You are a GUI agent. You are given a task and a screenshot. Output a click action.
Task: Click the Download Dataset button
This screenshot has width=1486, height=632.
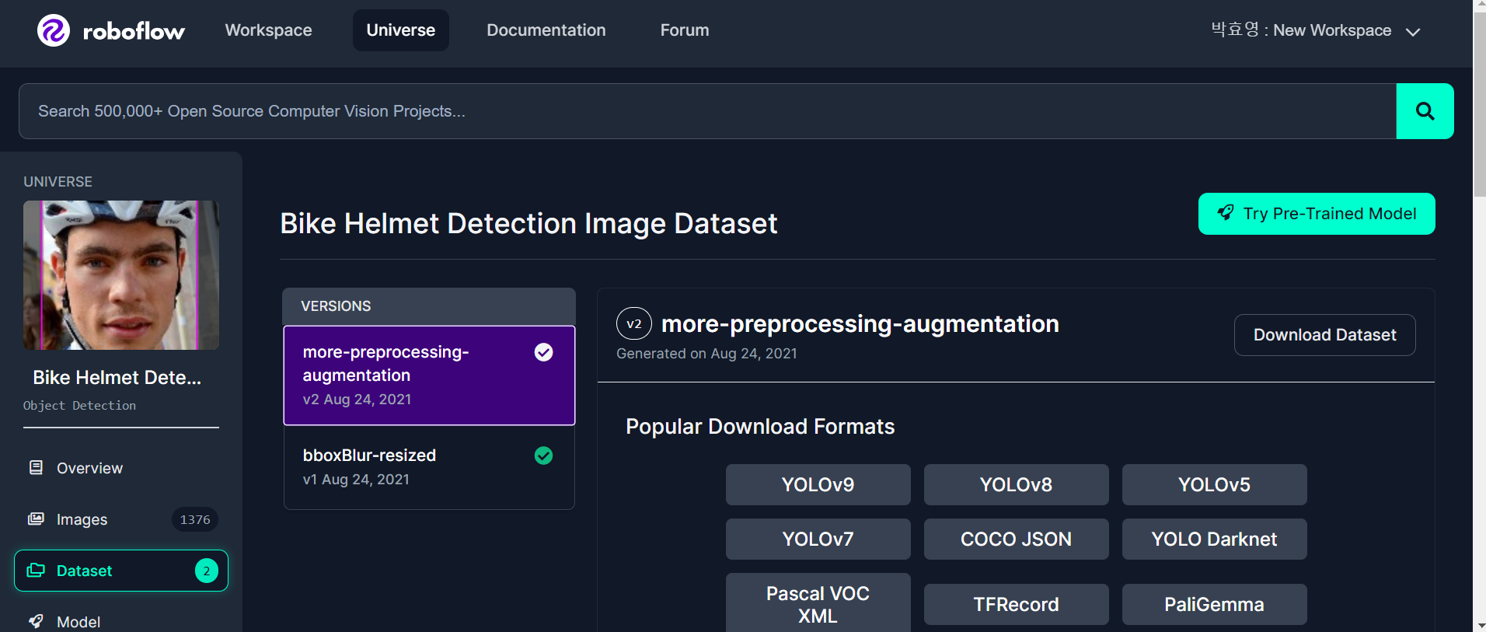point(1325,335)
